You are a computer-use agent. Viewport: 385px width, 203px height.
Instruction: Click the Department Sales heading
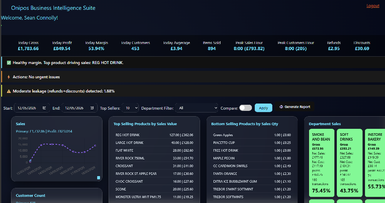(325, 124)
